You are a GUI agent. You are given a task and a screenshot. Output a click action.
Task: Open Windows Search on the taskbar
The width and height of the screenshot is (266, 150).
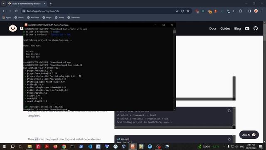(x=12, y=146)
